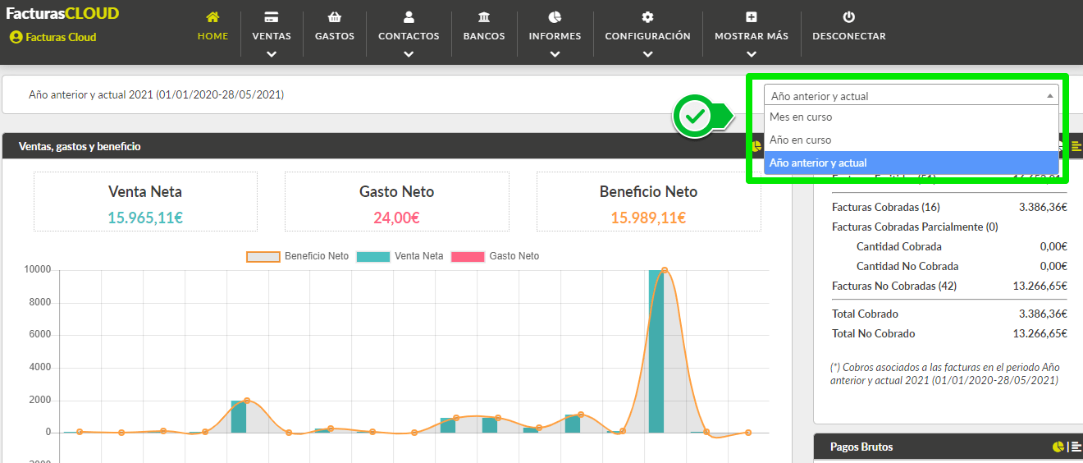Click the Facturas Cloud user profile icon

tap(16, 37)
